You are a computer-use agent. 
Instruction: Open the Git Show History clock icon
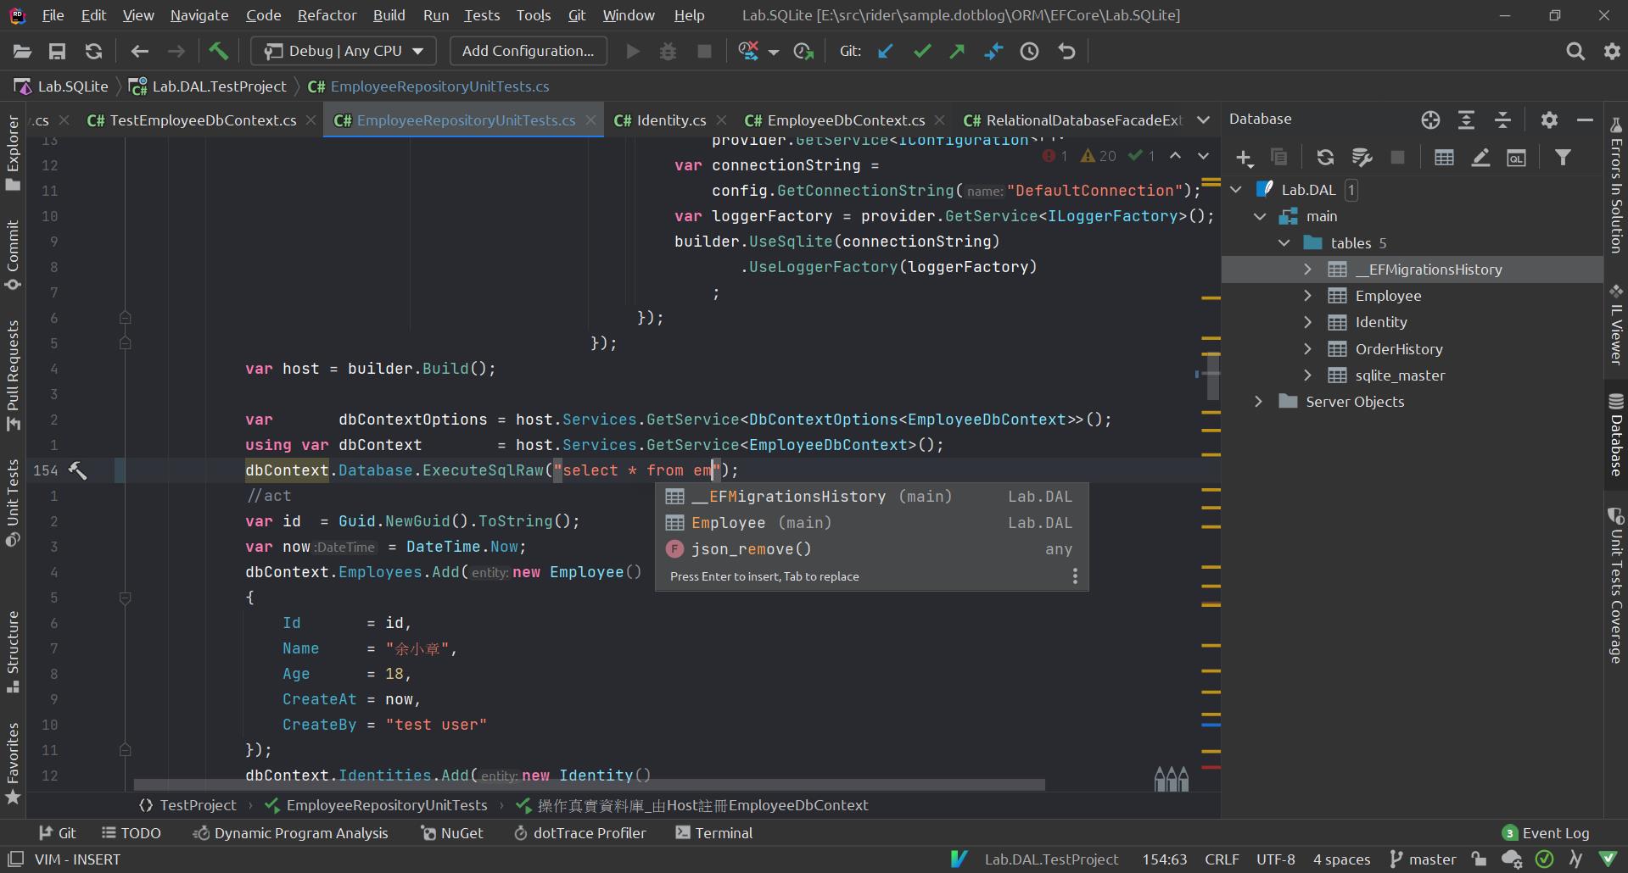[1029, 52]
